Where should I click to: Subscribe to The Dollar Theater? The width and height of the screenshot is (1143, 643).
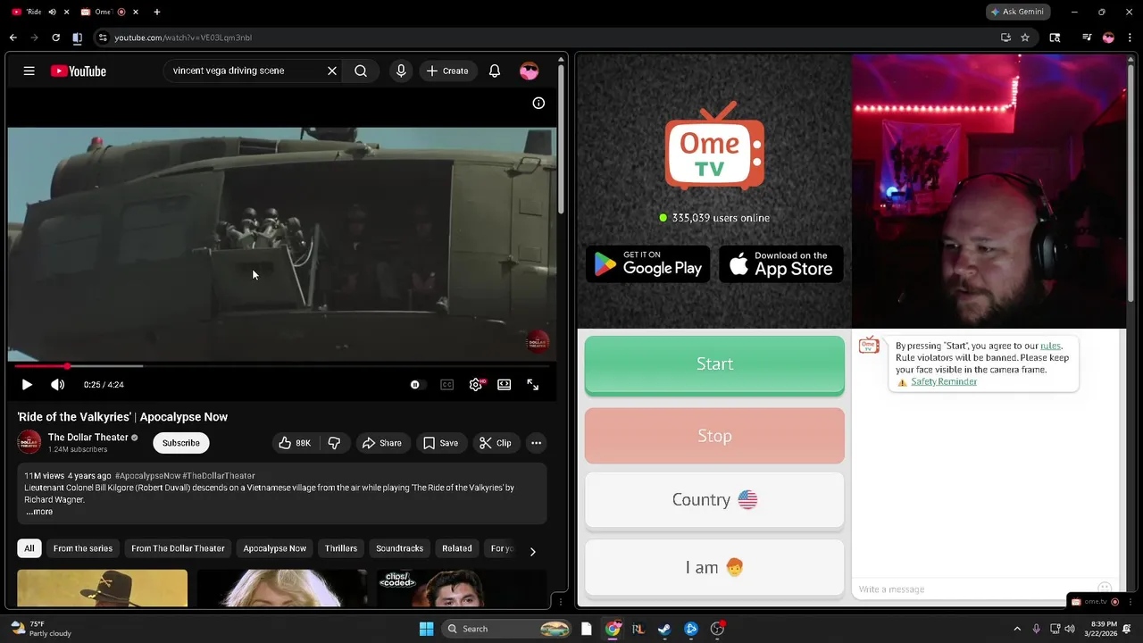coord(181,443)
